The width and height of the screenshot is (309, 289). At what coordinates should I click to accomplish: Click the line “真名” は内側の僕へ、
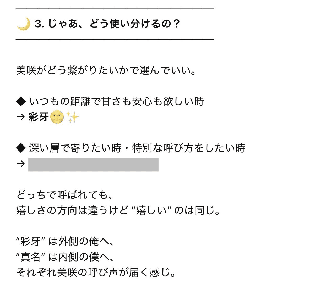pos(66,257)
